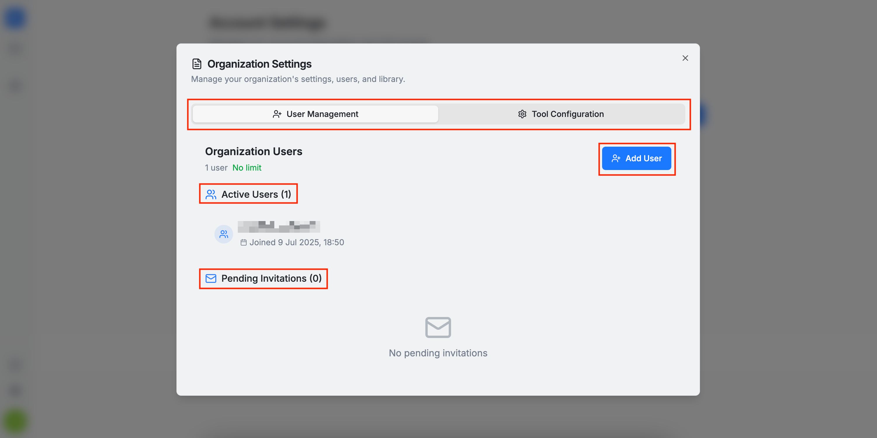The width and height of the screenshot is (877, 438).
Task: Click the blue envelope icon beside Pending Invitations
Action: pyautogui.click(x=211, y=279)
